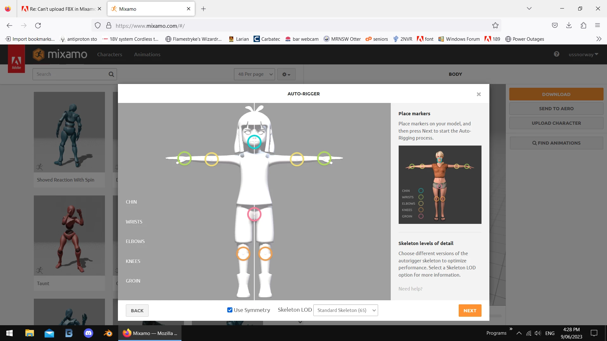607x341 pixels.
Task: Click the cyan chin marker on model
Action: pyautogui.click(x=254, y=142)
